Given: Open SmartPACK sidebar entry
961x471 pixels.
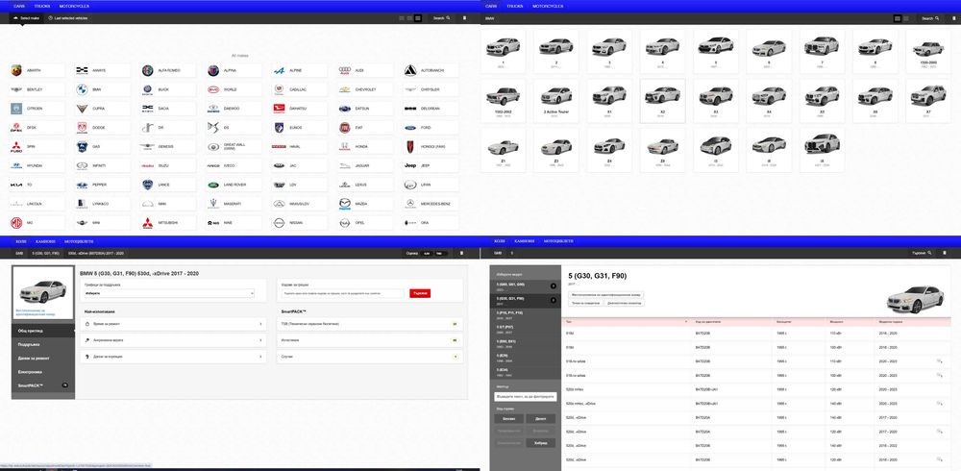Looking at the screenshot, I should tap(43, 385).
